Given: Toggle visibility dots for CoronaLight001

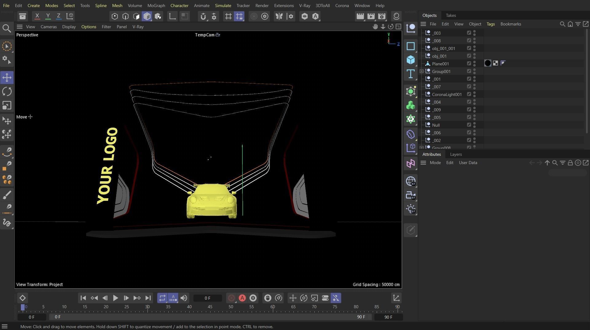Looking at the screenshot, I should 474,94.
